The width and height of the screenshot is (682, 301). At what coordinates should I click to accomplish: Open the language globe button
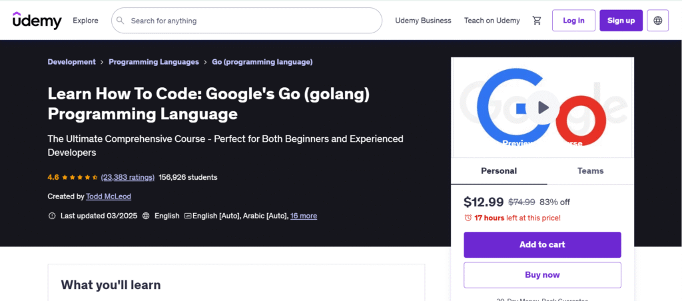tap(657, 21)
